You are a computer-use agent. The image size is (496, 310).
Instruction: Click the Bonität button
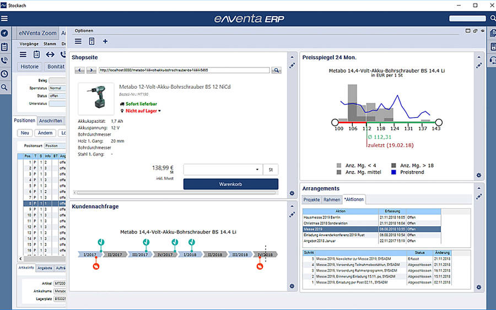(56, 67)
